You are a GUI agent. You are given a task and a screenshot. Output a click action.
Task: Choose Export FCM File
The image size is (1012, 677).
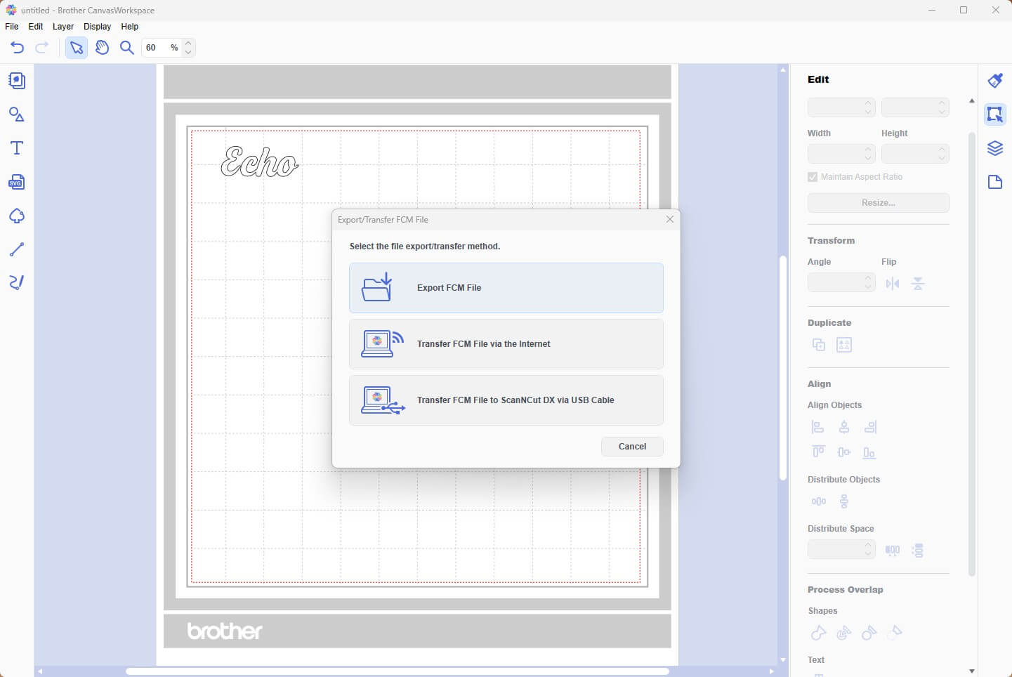click(506, 287)
